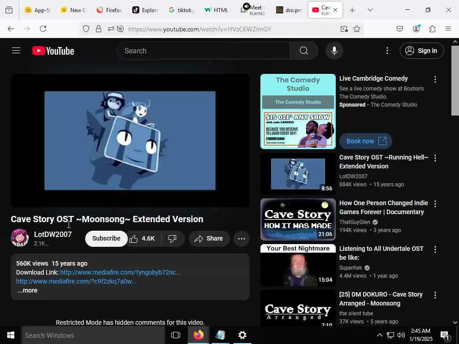Show hidden system tray icons
The image size is (459, 344).
[379, 335]
